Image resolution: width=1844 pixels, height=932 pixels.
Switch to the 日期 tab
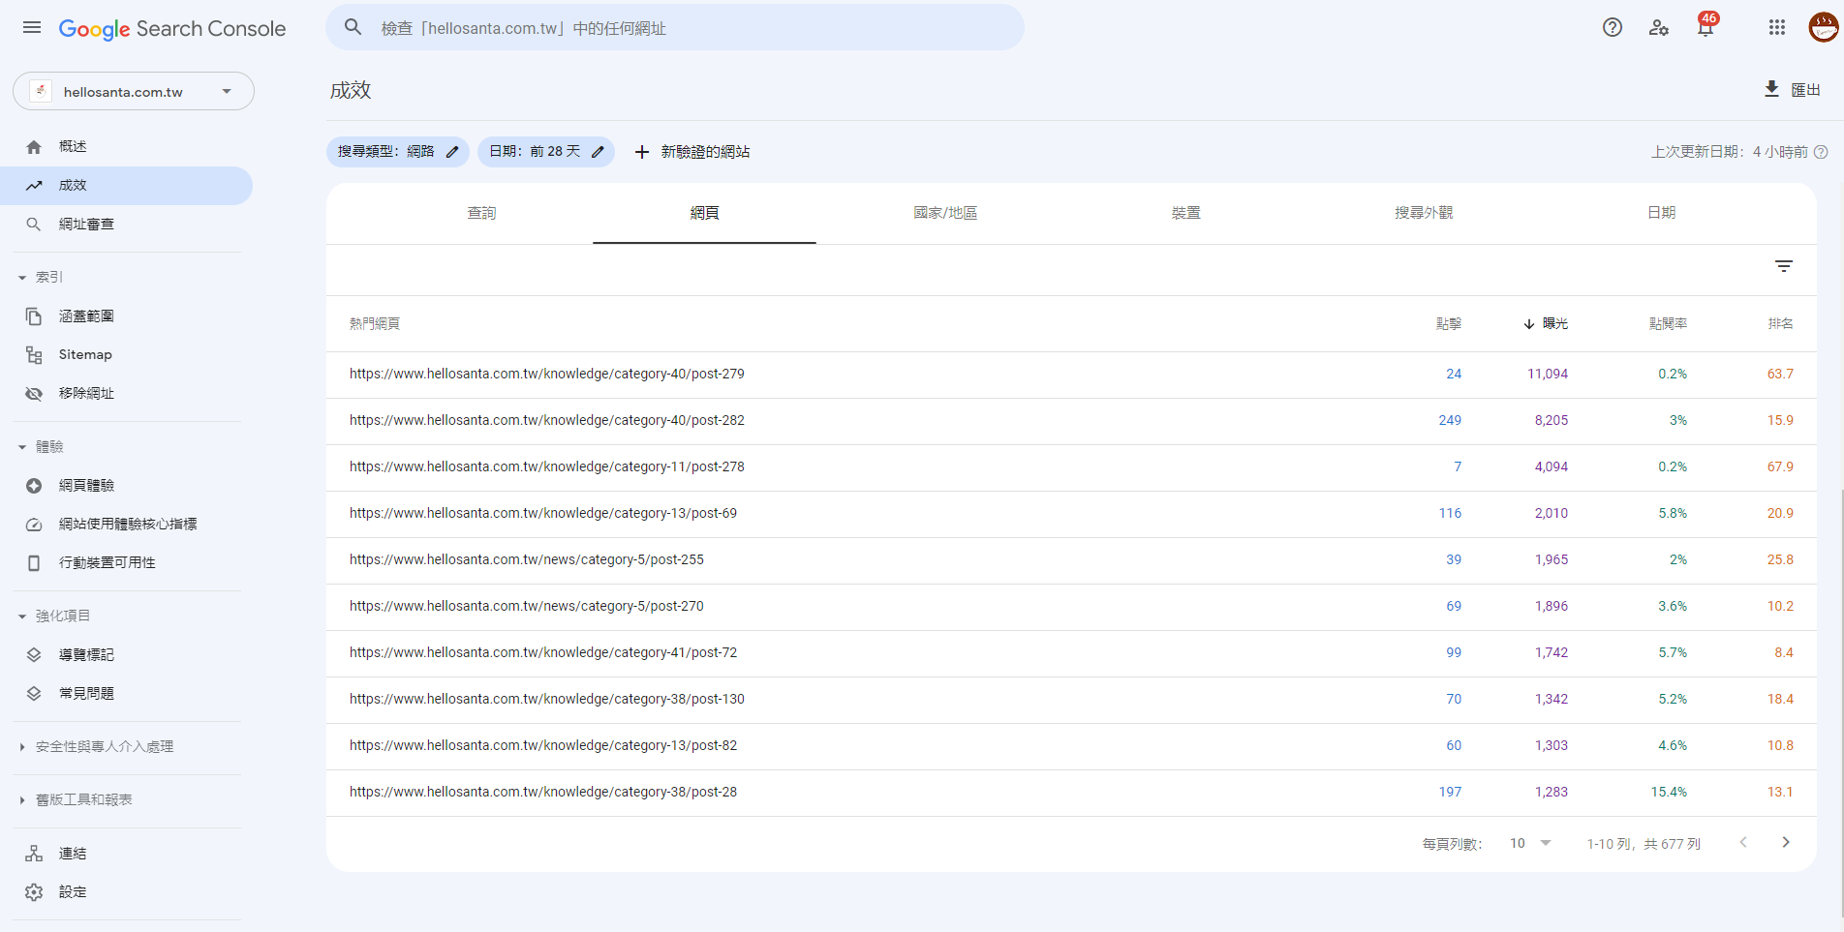point(1662,213)
